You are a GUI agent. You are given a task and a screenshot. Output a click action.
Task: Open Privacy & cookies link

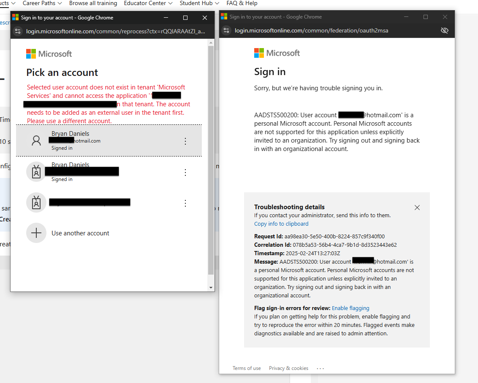tap(288, 368)
